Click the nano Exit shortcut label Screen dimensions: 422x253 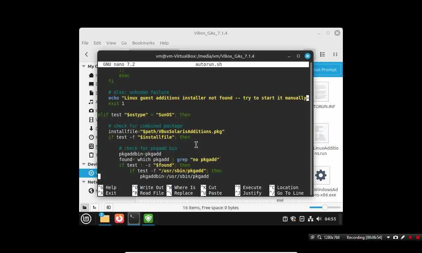click(x=111, y=193)
